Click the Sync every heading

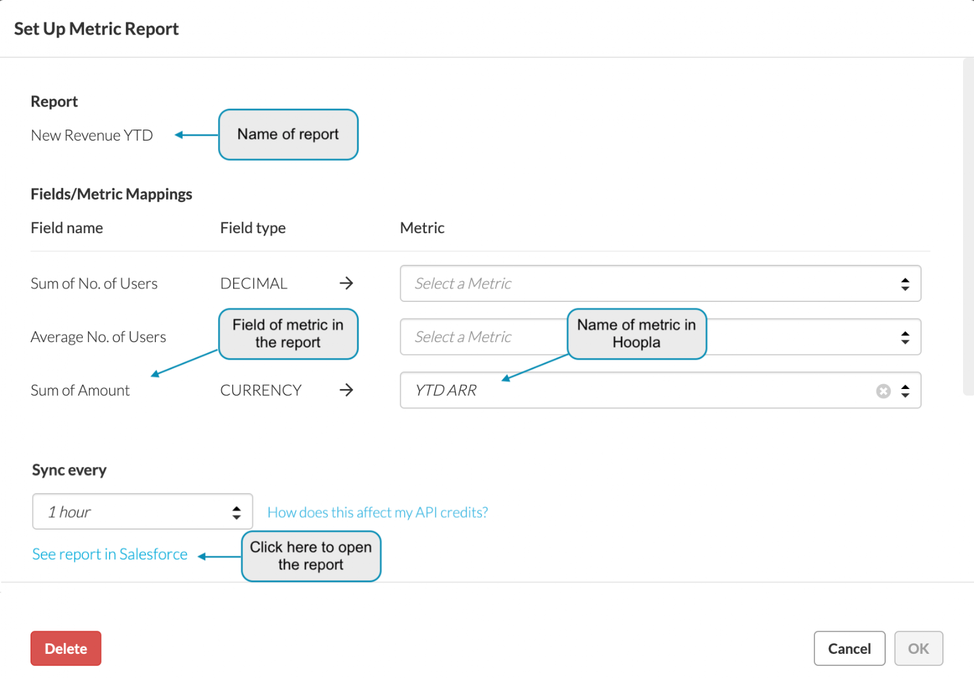[69, 470]
